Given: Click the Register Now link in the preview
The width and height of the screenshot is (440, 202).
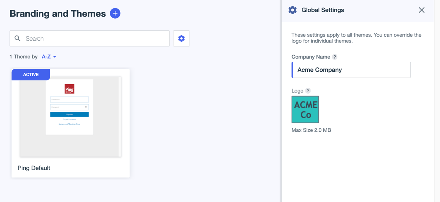Looking at the screenshot, I should pos(69,124).
